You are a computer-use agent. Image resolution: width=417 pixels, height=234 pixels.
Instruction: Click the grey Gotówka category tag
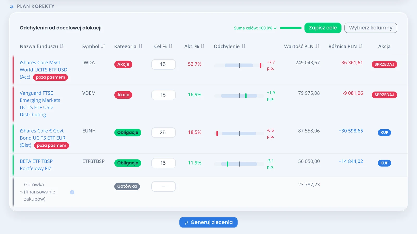point(127,186)
